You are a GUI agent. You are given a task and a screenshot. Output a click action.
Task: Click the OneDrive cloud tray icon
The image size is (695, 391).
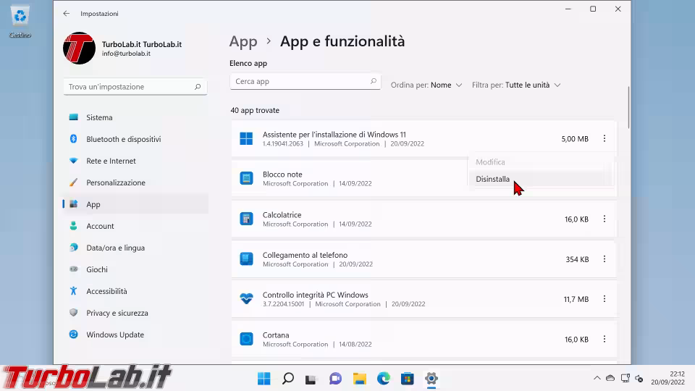(610, 378)
